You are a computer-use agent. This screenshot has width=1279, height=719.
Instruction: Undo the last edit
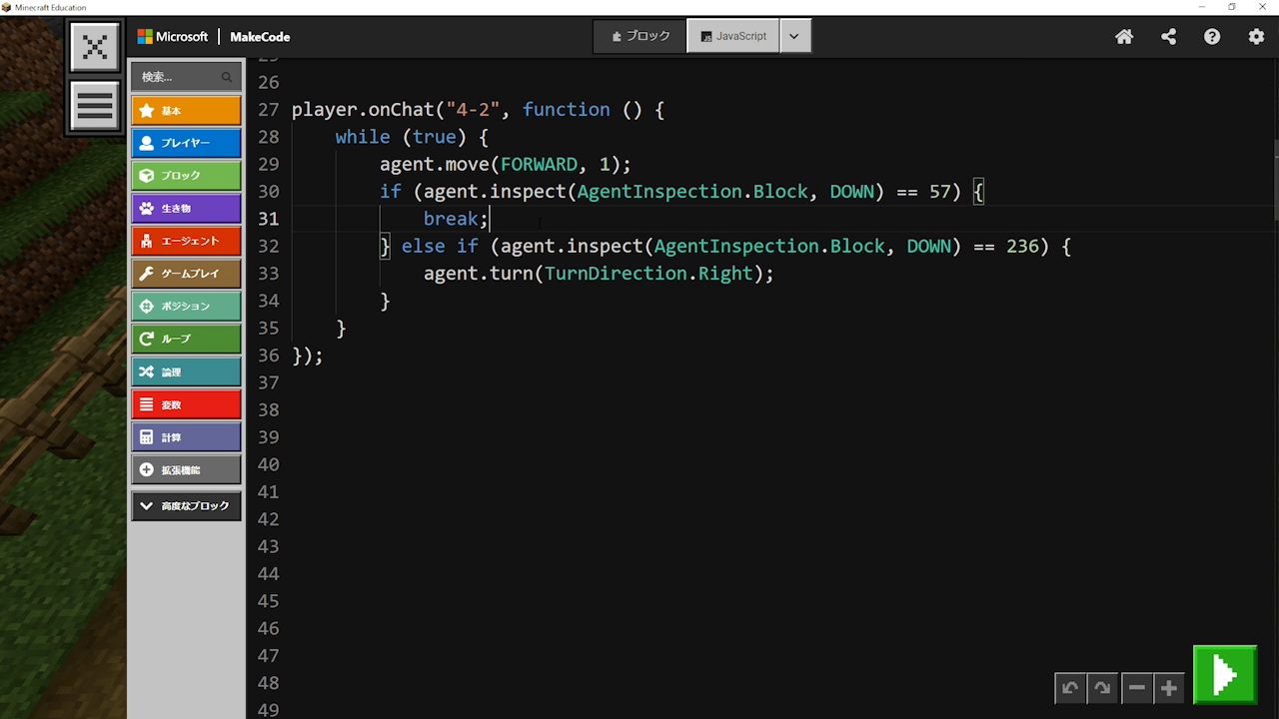coord(1070,688)
